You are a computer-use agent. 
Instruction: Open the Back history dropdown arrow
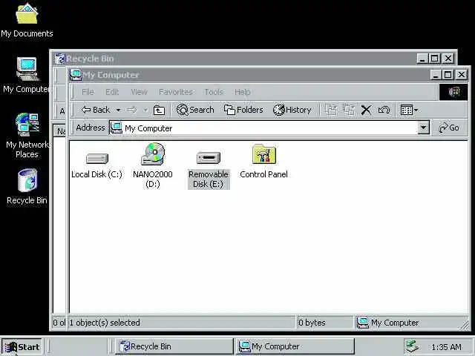tap(118, 111)
